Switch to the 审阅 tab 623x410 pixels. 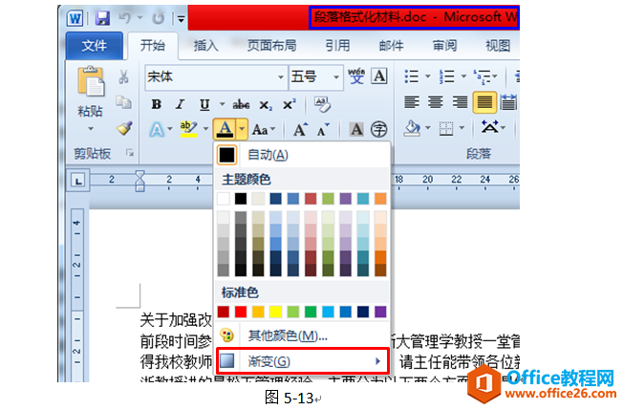[444, 46]
